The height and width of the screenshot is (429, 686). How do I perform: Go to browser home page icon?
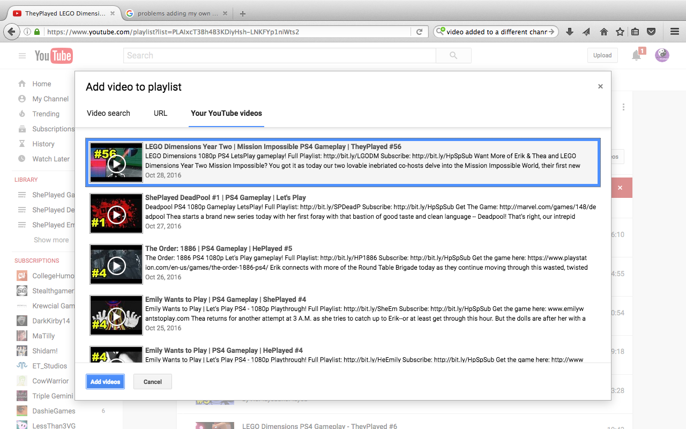(603, 32)
